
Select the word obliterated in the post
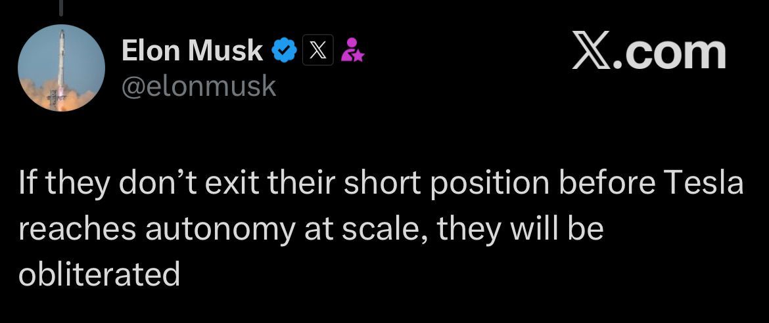pos(99,274)
